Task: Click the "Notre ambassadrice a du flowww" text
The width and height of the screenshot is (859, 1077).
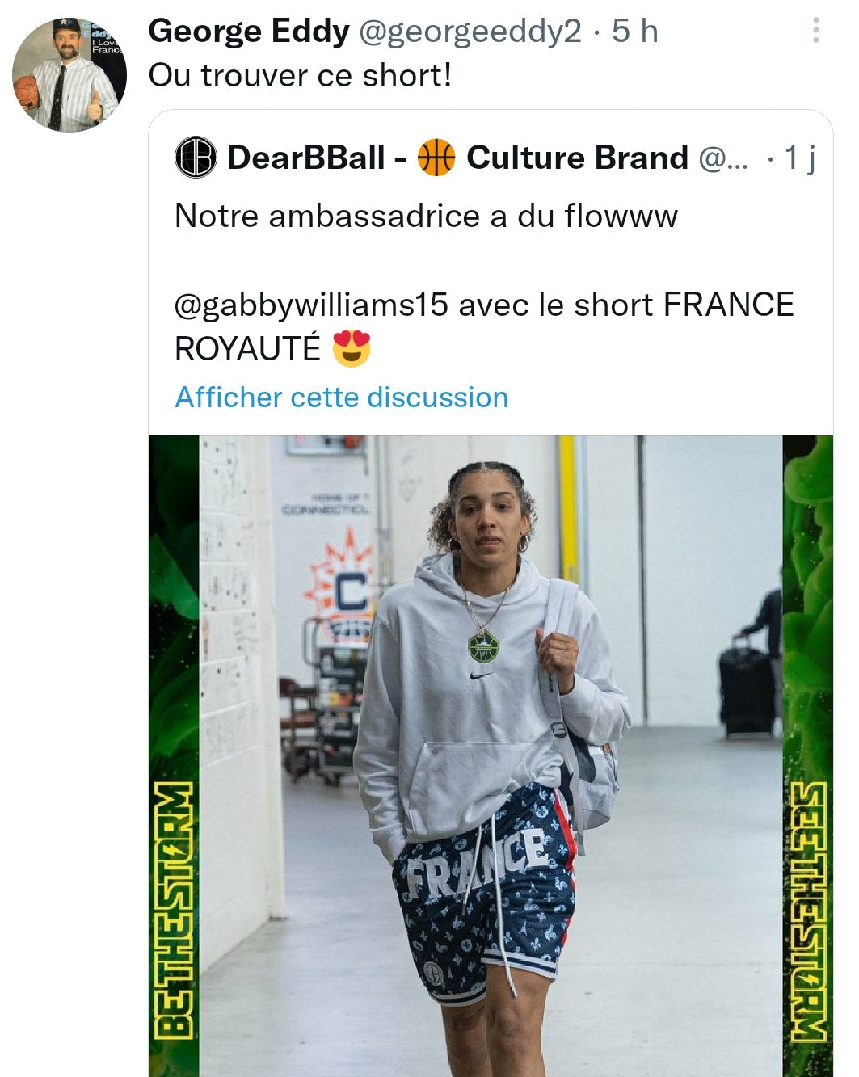Action: tap(426, 216)
